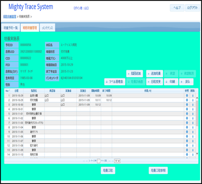Click the 削除 delete icon for row 1
This screenshot has height=184, width=202.
(x=193, y=96)
